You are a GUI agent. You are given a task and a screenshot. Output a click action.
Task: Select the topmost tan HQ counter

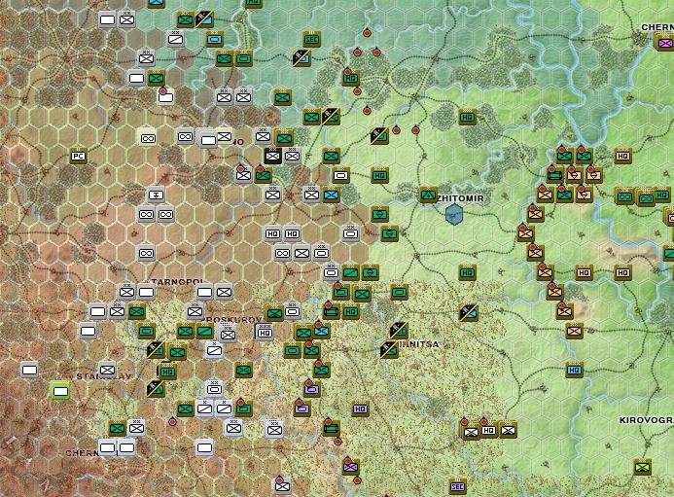point(622,156)
